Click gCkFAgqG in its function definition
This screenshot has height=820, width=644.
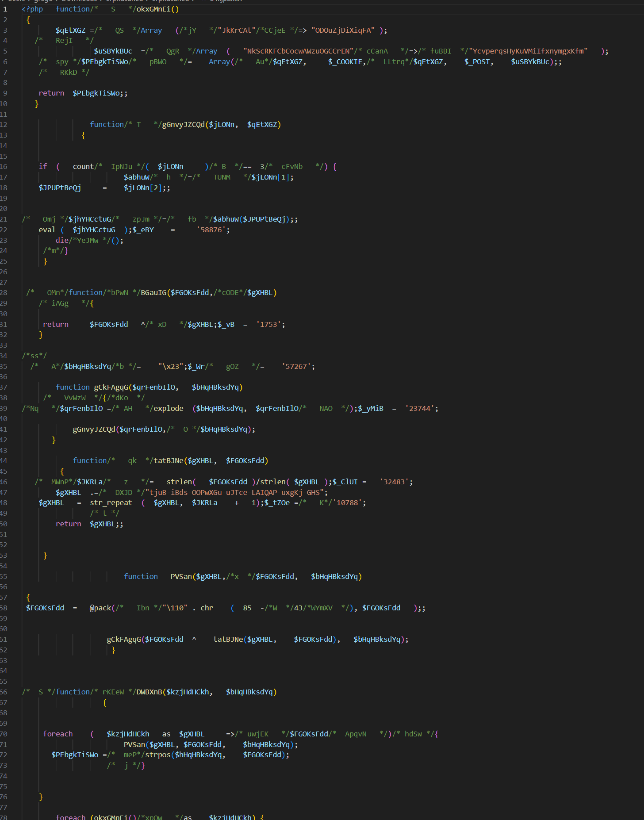point(111,387)
